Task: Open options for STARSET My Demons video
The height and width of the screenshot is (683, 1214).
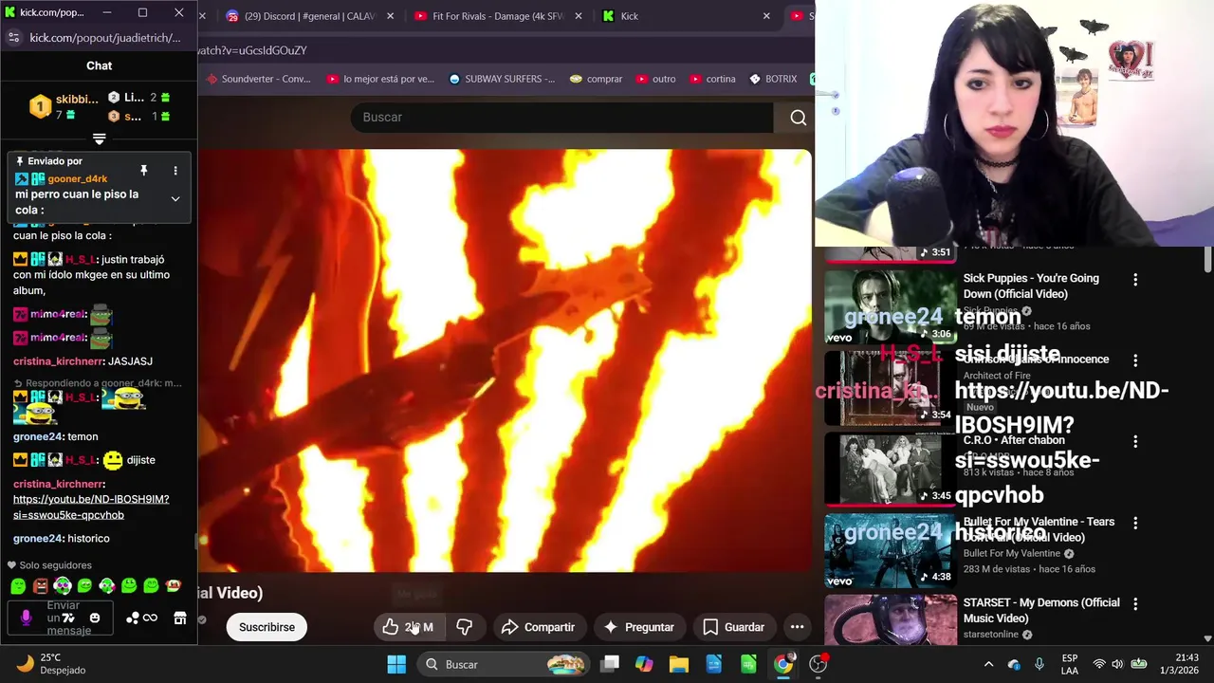Action: 1135,603
